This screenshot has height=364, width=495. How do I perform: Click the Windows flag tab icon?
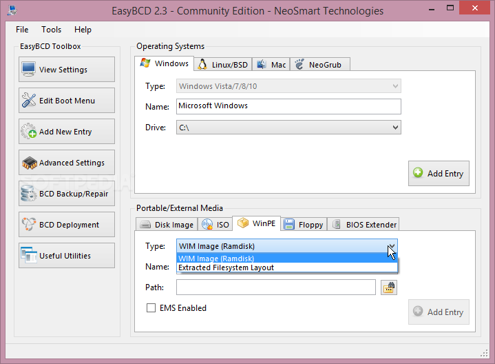pos(145,63)
